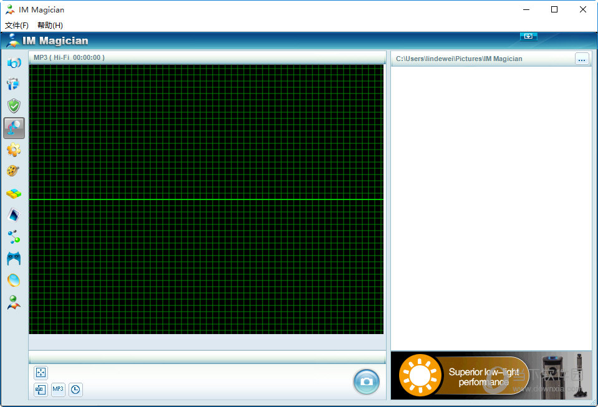Open the camera snapshot tool in sidebar

[x=14, y=62]
